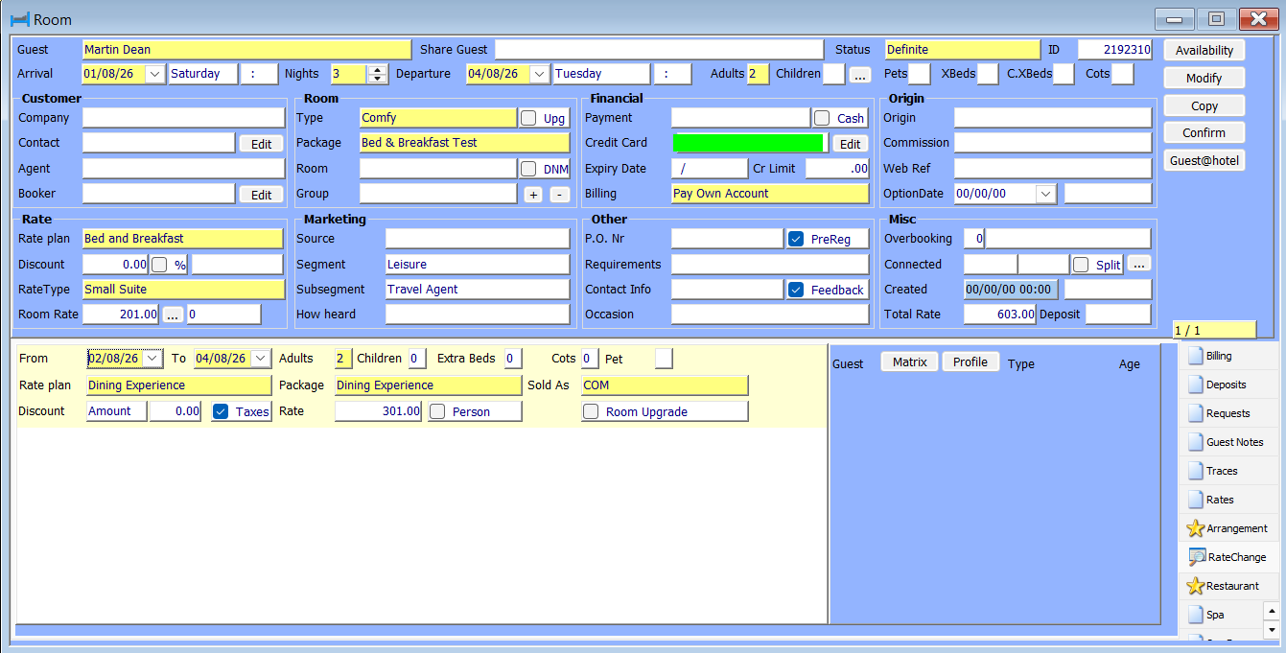
Task: Toggle the Upg room upgrade checkbox
Action: tap(528, 118)
